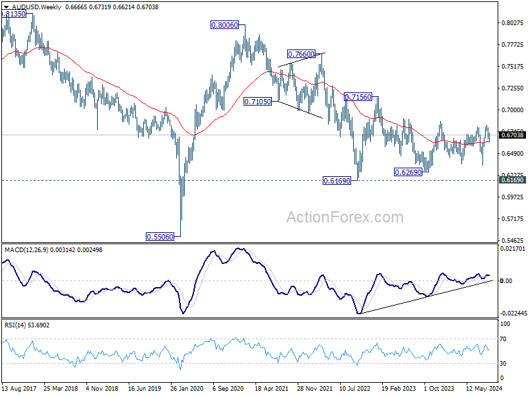This screenshot has height=396, width=528.
Task: Click the RSI scale level 30
Action: (503, 364)
